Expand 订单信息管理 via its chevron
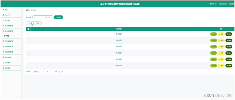235x100 pixels. coord(19,41)
